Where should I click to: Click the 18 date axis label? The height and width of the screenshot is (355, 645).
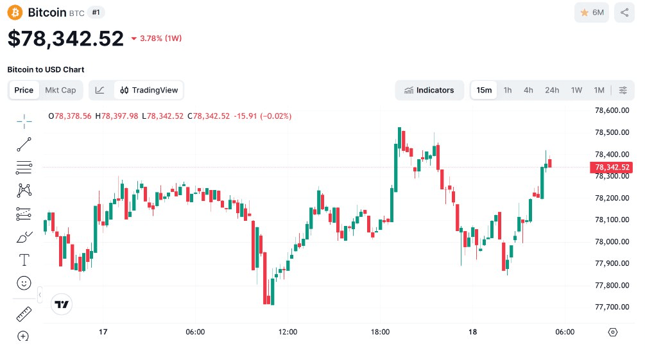(x=472, y=332)
